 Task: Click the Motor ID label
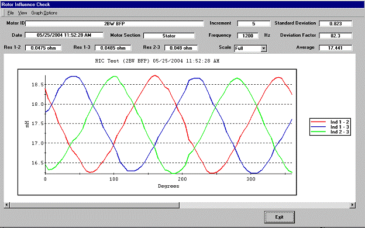(15, 23)
